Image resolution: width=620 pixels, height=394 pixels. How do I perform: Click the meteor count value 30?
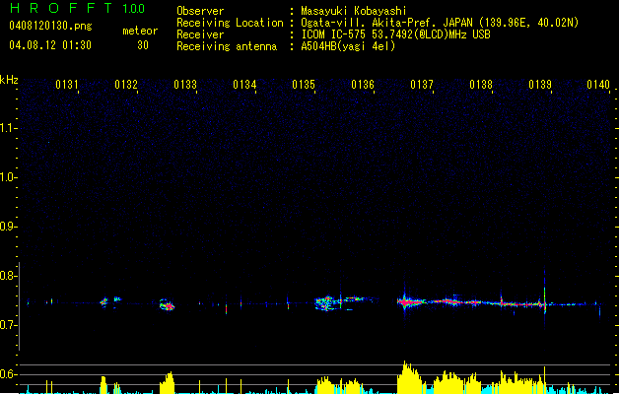click(x=143, y=45)
